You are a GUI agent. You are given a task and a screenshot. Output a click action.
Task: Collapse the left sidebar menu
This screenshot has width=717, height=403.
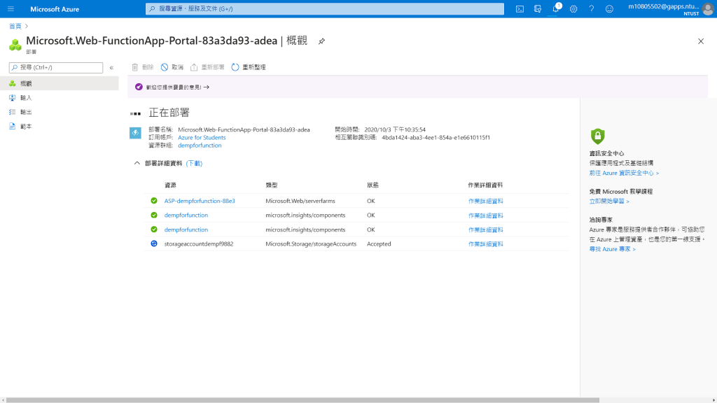(111, 68)
